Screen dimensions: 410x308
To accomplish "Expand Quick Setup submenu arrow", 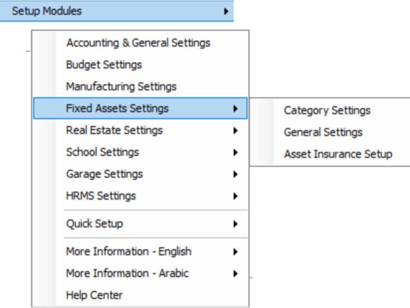I will coord(235,224).
